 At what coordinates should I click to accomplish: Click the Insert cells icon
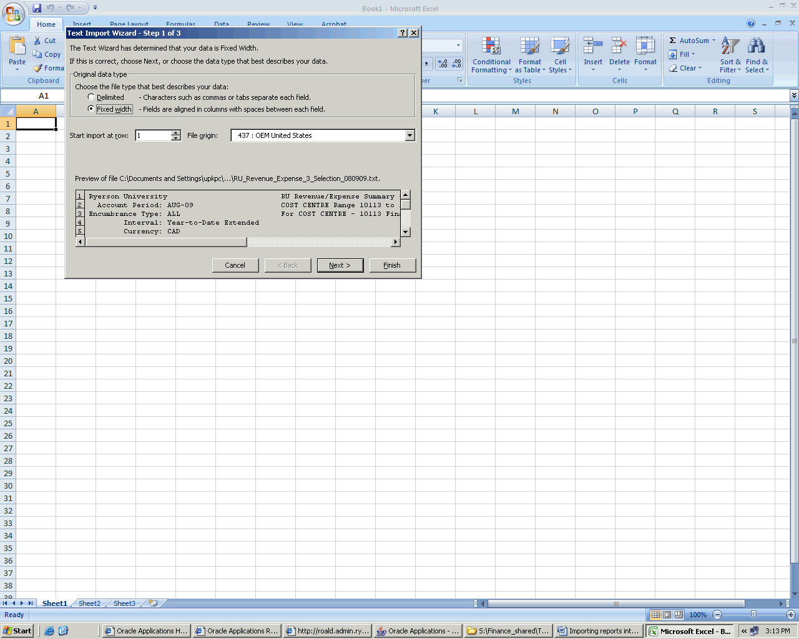tap(593, 47)
